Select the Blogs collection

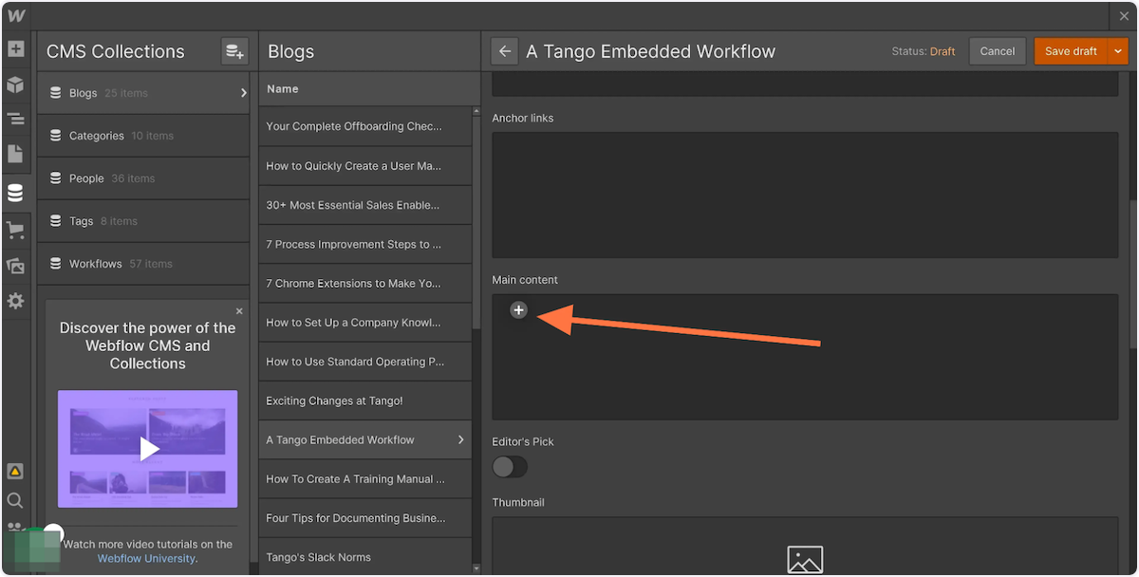143,93
